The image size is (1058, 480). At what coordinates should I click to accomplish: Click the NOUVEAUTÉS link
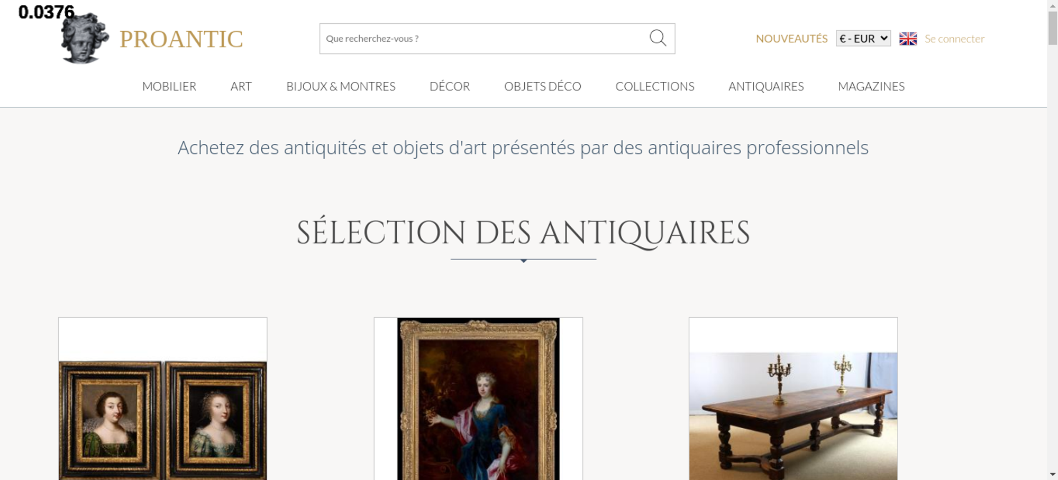tap(791, 39)
